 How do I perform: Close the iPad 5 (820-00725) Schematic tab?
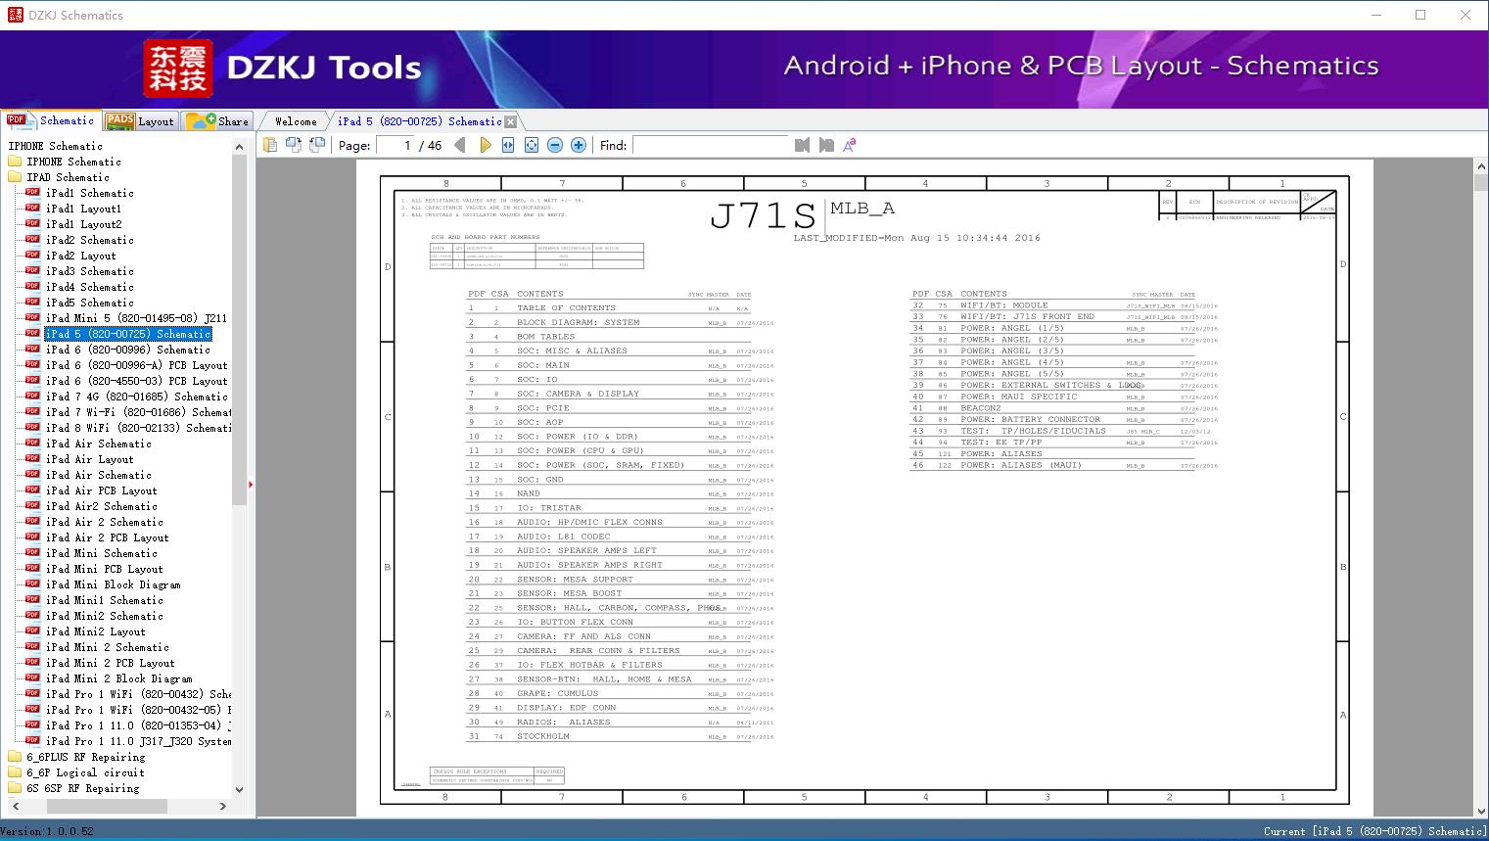point(510,121)
